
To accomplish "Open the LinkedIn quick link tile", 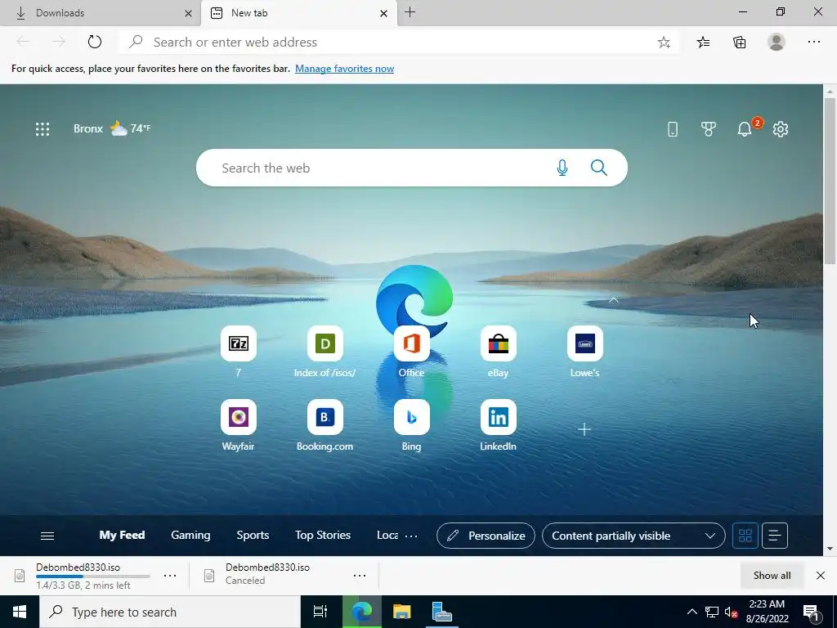I will point(498,417).
